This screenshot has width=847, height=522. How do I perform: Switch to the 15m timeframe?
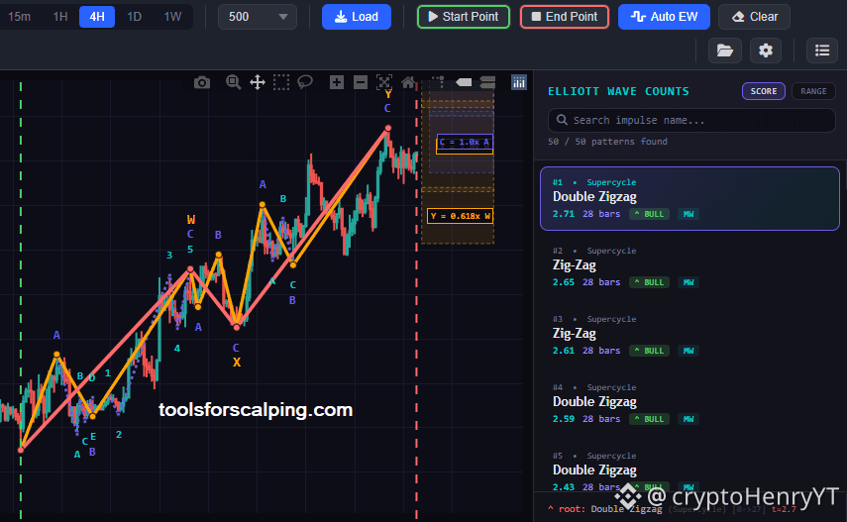20,17
